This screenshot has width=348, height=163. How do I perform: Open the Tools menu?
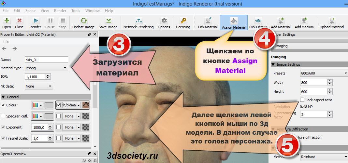click(76, 11)
